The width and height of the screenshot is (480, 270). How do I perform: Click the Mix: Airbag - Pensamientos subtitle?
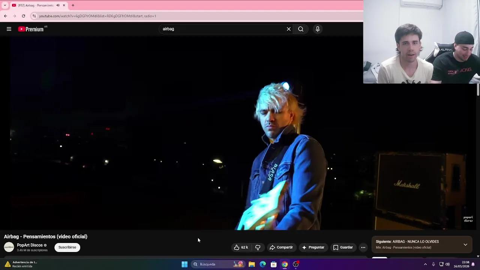(403, 247)
